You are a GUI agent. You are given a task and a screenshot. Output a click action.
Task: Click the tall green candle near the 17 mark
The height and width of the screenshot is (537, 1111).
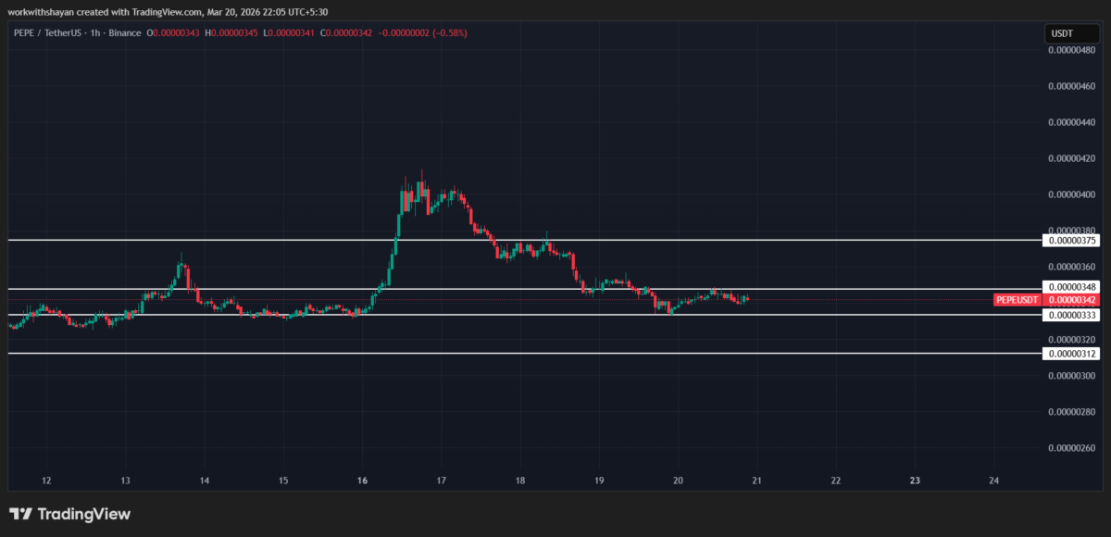pyautogui.click(x=398, y=227)
